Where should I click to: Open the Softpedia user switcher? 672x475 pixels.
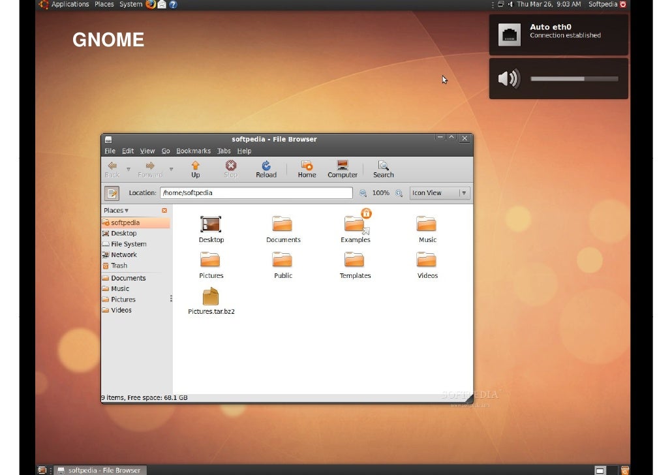point(603,5)
